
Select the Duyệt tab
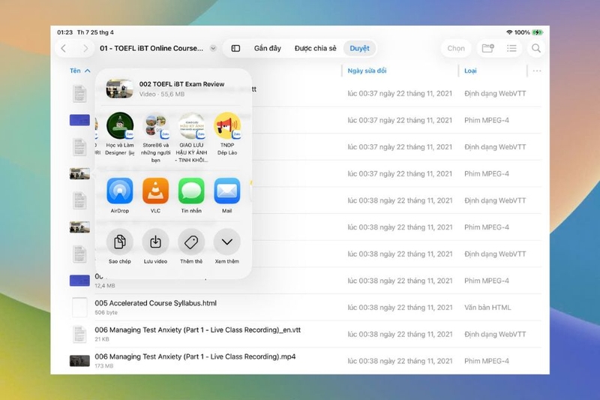(x=359, y=48)
